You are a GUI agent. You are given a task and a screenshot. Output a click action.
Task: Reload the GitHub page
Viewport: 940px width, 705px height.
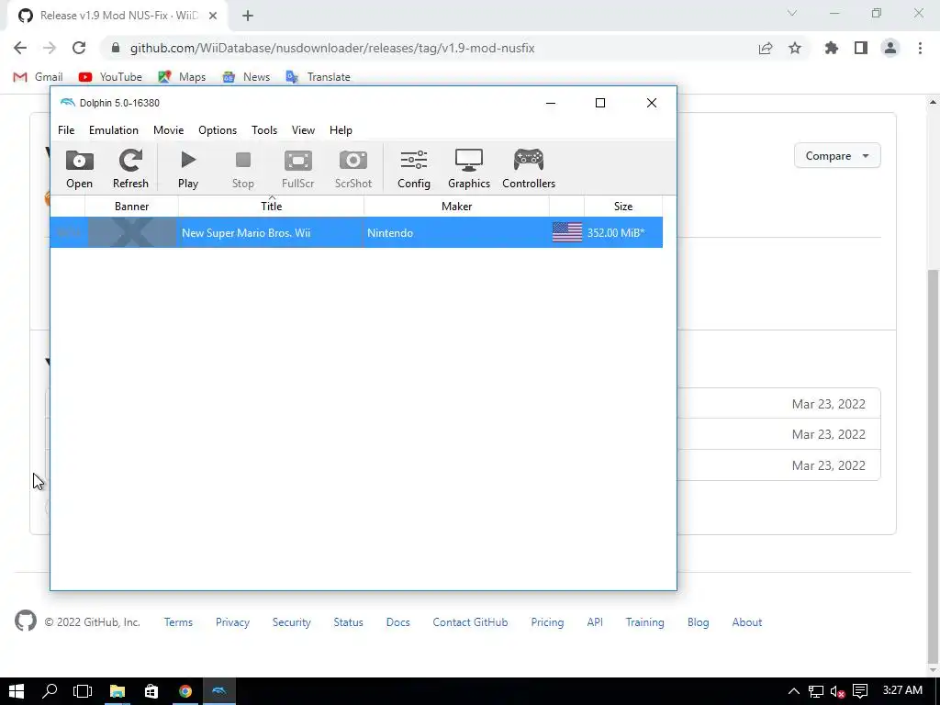(79, 48)
